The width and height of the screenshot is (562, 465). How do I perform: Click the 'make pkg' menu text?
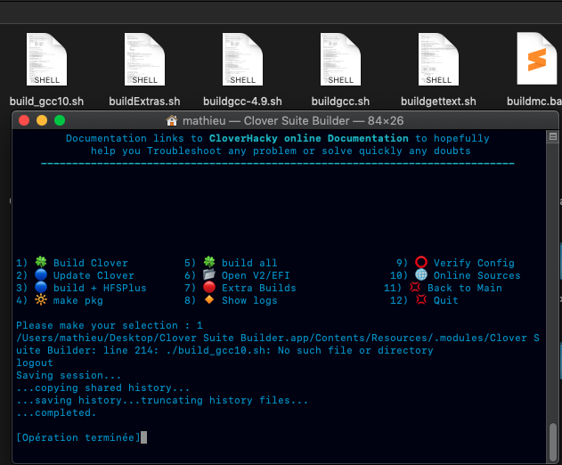78,300
